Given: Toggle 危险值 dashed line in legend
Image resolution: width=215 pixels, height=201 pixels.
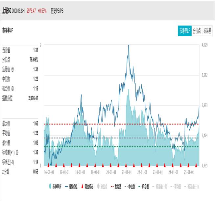Looking at the screenshot, I should coord(116,186).
